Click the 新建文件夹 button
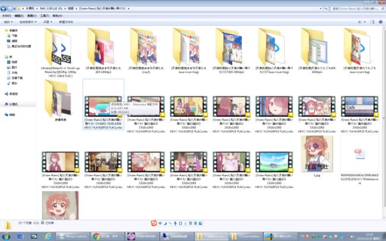Image resolution: width=386 pixels, height=241 pixels. click(x=66, y=22)
